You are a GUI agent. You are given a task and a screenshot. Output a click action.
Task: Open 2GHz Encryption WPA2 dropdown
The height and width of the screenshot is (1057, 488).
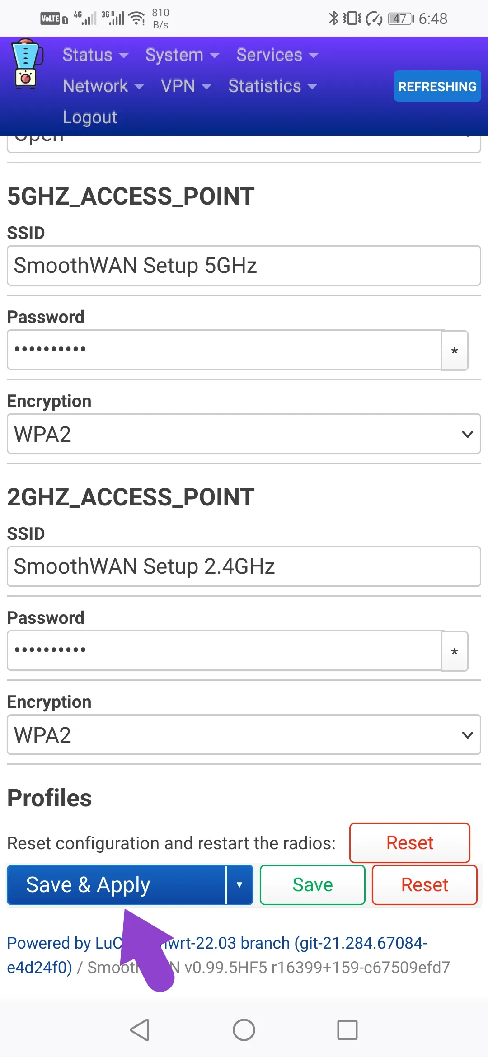pyautogui.click(x=244, y=734)
